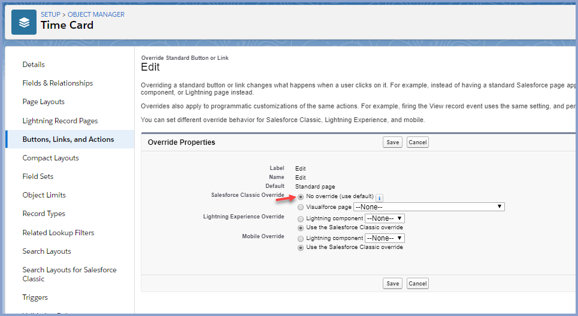The height and width of the screenshot is (316, 578).
Task: Select Buttons, Links, and Actions
Action: [68, 139]
